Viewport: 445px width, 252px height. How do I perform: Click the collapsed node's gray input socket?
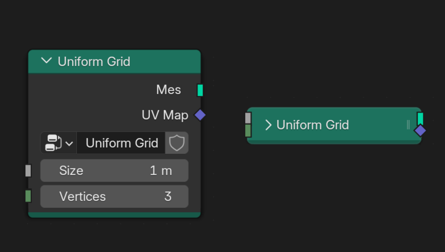(248, 118)
